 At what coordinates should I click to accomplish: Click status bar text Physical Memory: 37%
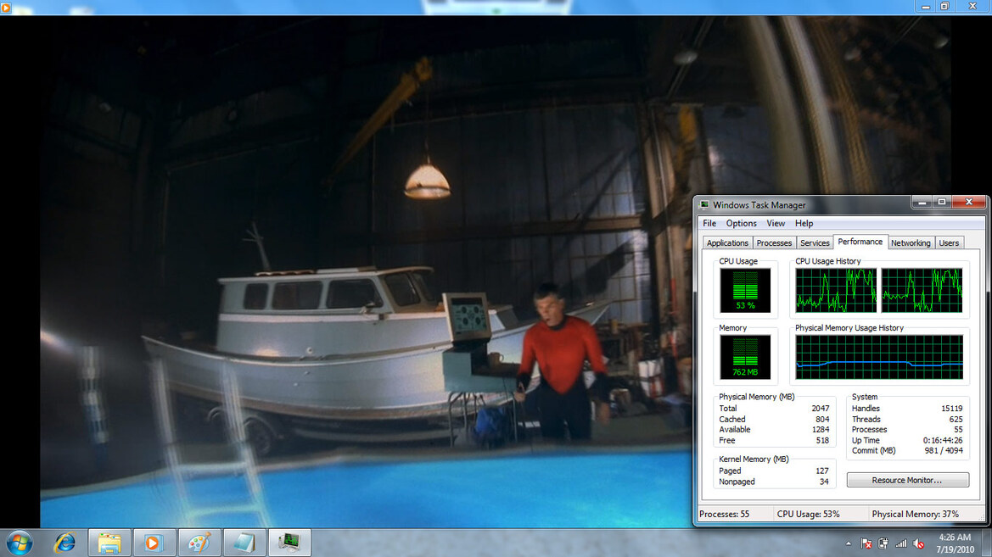click(915, 514)
